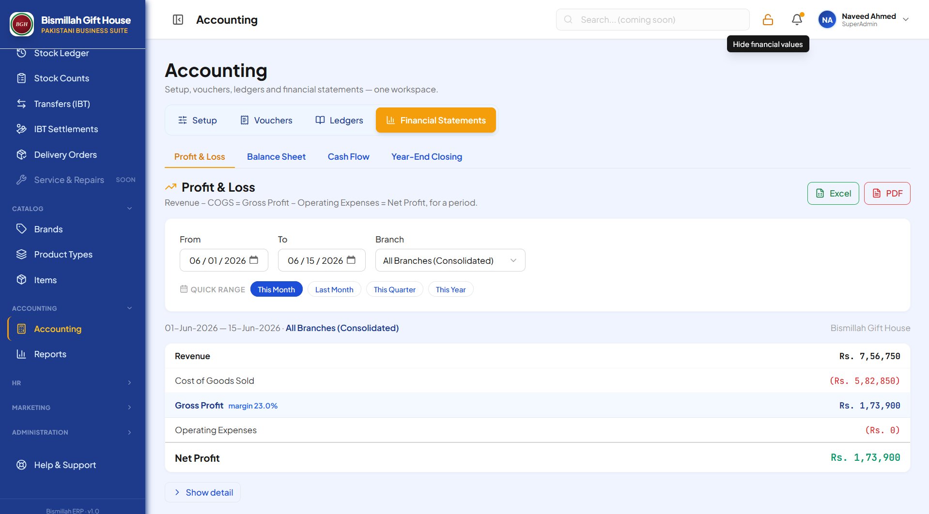
Task: Click the Accounting calculator icon in sidebar
Action: [21, 329]
